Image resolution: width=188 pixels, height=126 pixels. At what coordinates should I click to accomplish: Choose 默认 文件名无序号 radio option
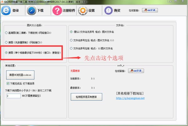tap(92, 32)
